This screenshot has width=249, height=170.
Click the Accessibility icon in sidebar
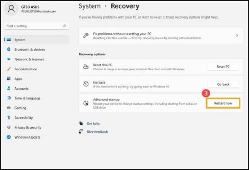click(x=8, y=118)
